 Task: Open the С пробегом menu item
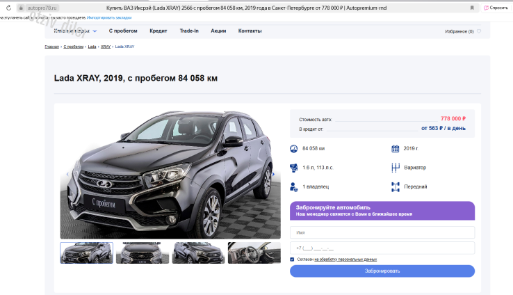tap(123, 31)
